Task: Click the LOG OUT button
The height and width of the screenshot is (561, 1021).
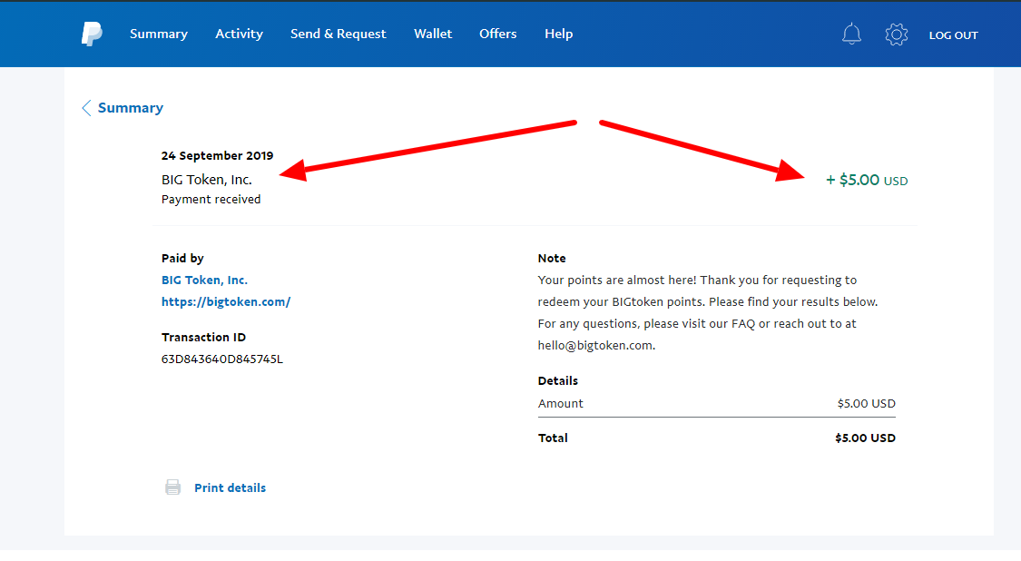Action: [953, 35]
